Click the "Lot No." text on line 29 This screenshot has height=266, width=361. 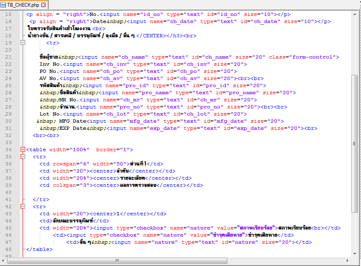point(51,114)
